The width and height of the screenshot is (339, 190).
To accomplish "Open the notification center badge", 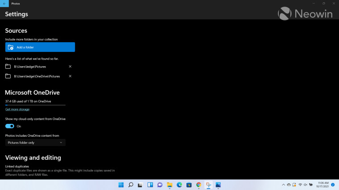I will pos(333,185).
